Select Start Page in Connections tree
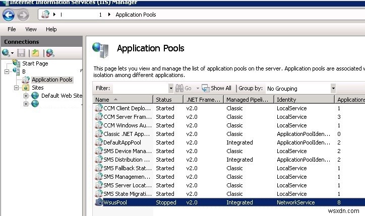This screenshot has height=216, width=365. 35,63
